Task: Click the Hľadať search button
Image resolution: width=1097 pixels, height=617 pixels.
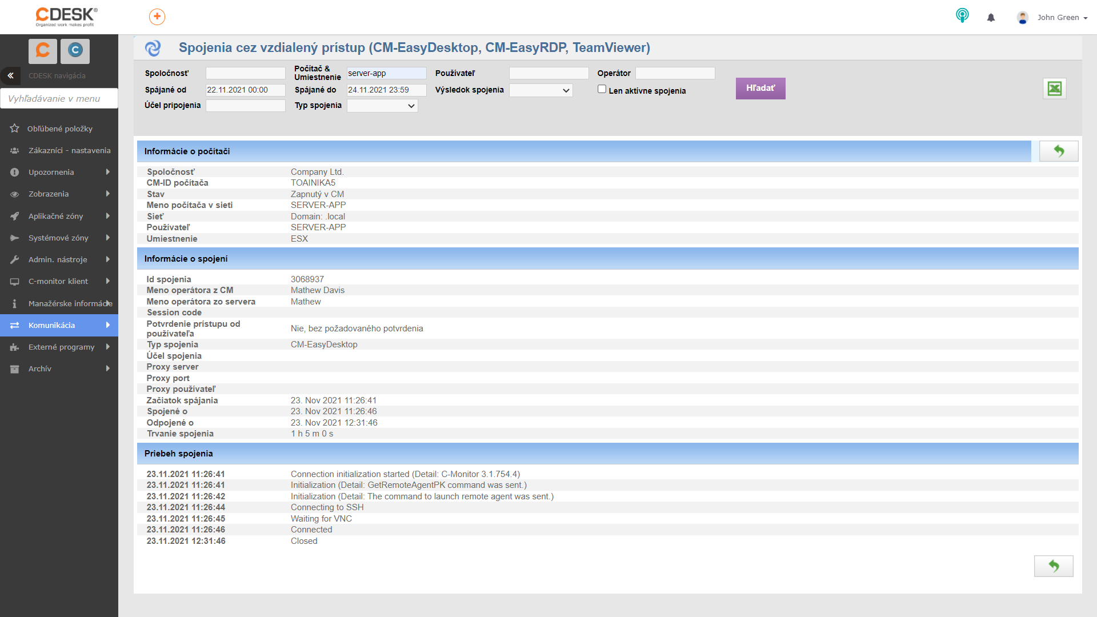Action: 760,89
